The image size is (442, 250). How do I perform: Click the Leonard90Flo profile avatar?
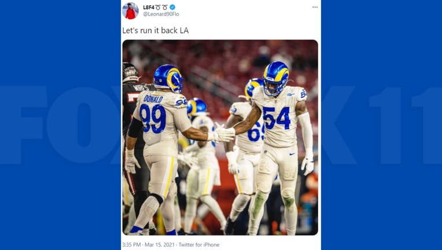(130, 11)
